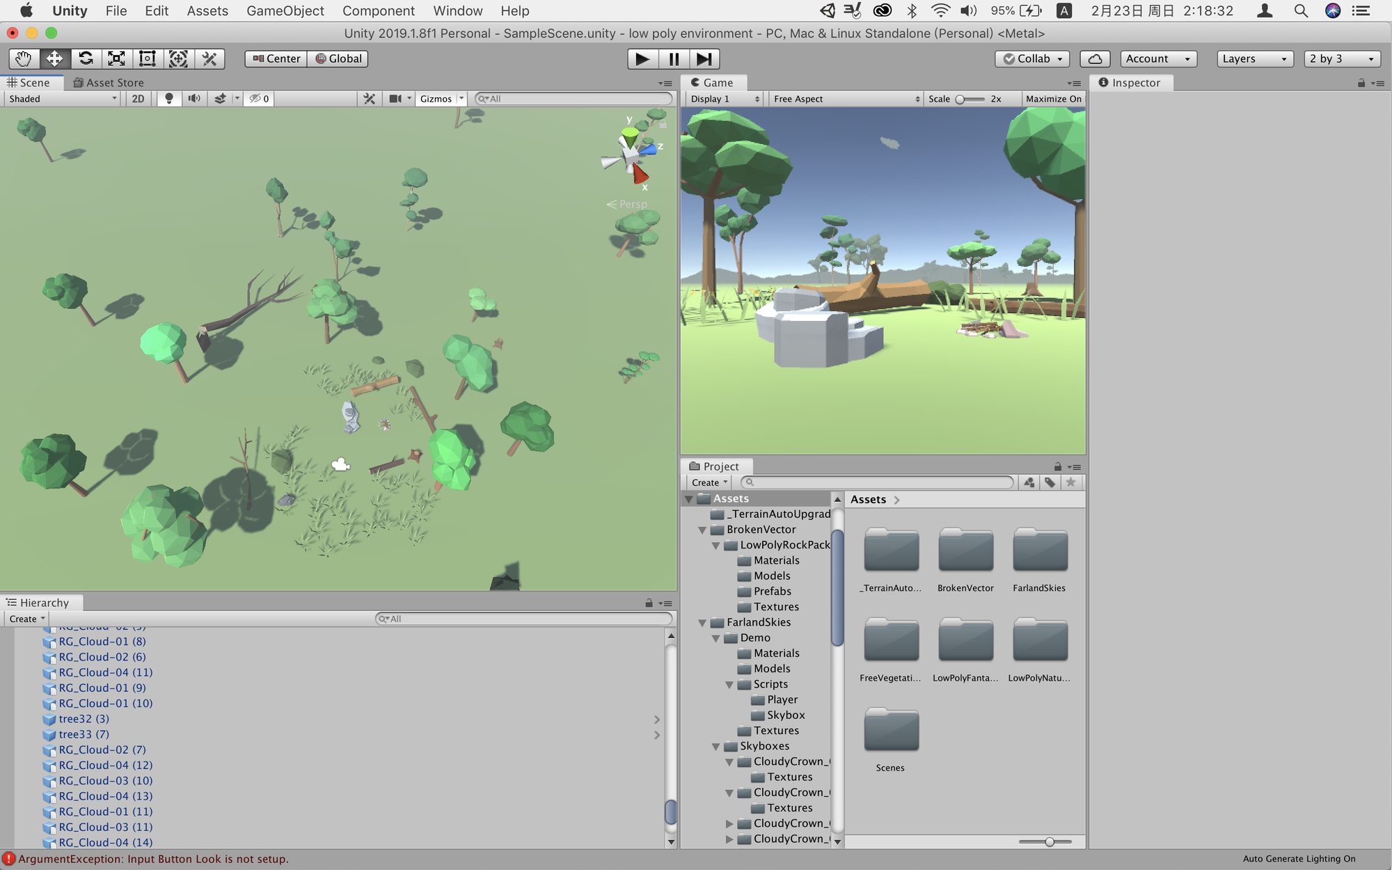Toggle scene effects icon
This screenshot has width=1392, height=870.
coord(220,99)
